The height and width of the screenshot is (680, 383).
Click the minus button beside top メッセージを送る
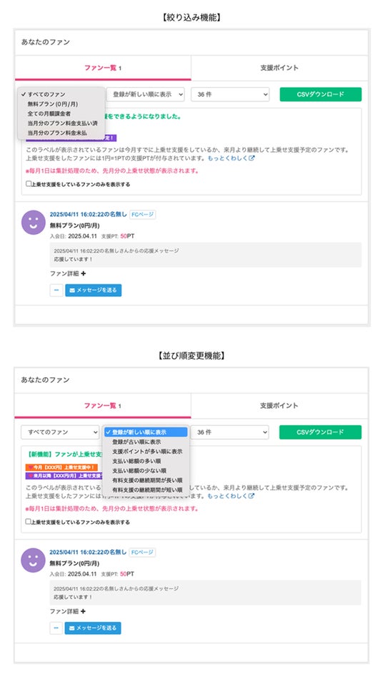[x=56, y=290]
